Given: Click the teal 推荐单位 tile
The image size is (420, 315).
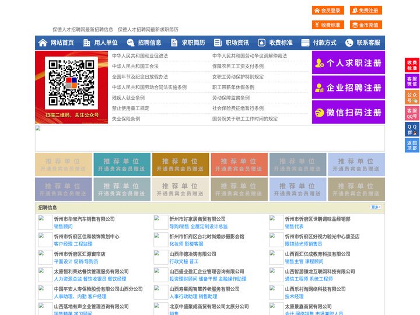Looking at the screenshot, I should [122, 164].
